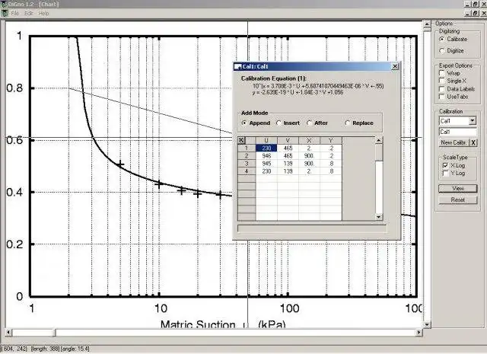This screenshot has width=487, height=354.
Task: Open the Cal1 calibration dropdown
Action: pos(473,120)
